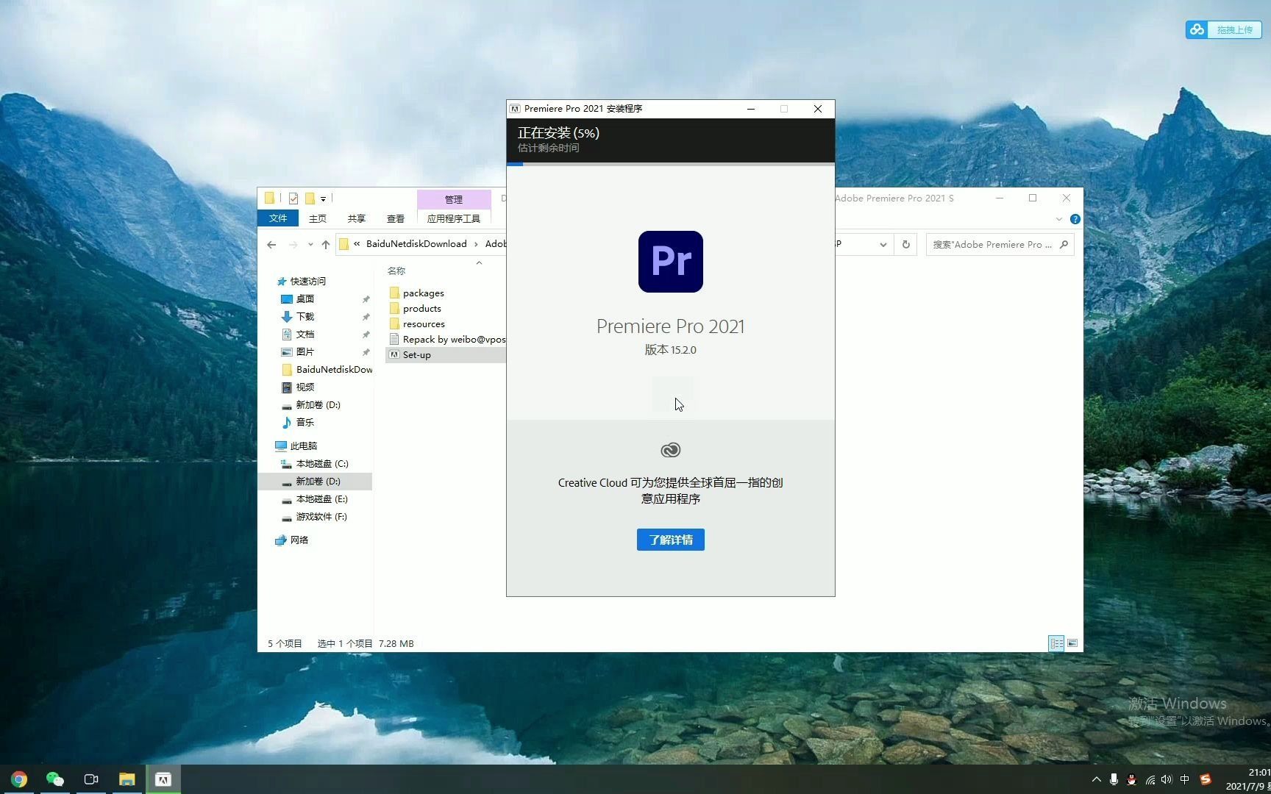Select 快速访问 in navigation pane
Image resolution: width=1271 pixels, height=794 pixels.
[x=307, y=282]
